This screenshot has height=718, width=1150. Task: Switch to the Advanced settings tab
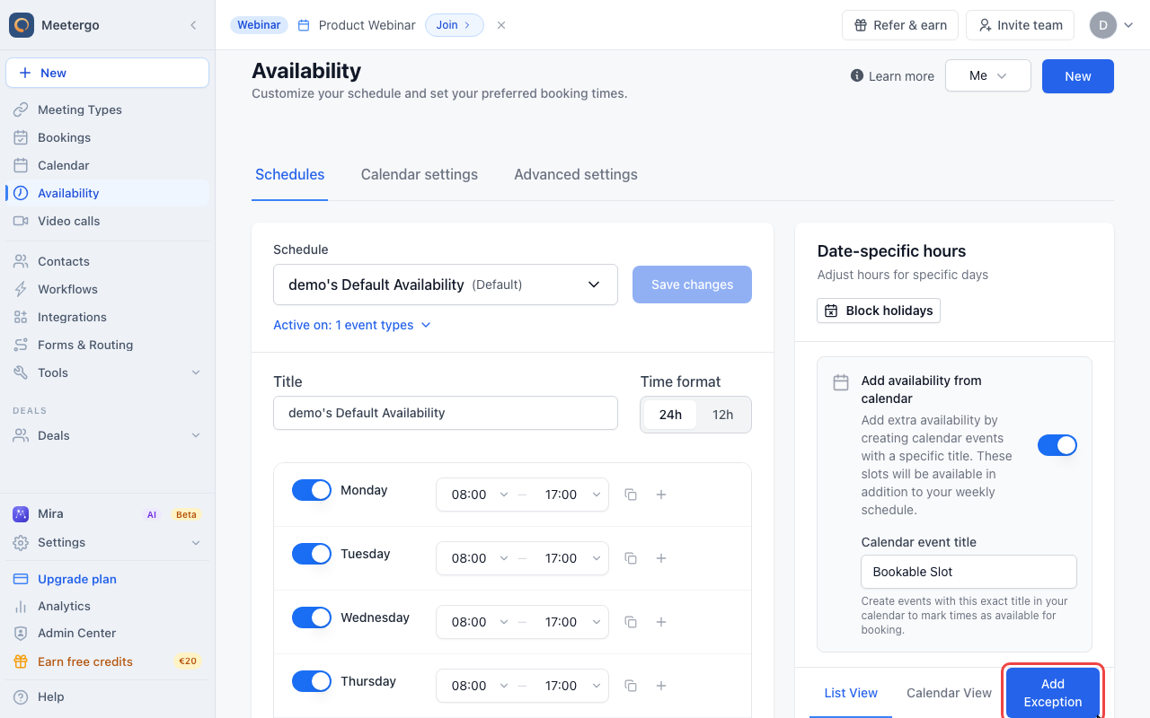pos(576,175)
